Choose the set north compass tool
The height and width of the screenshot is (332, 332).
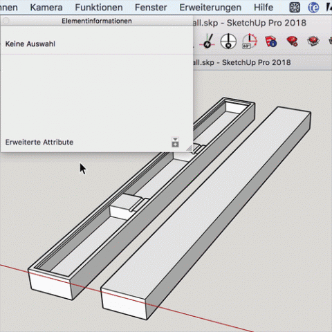228,41
